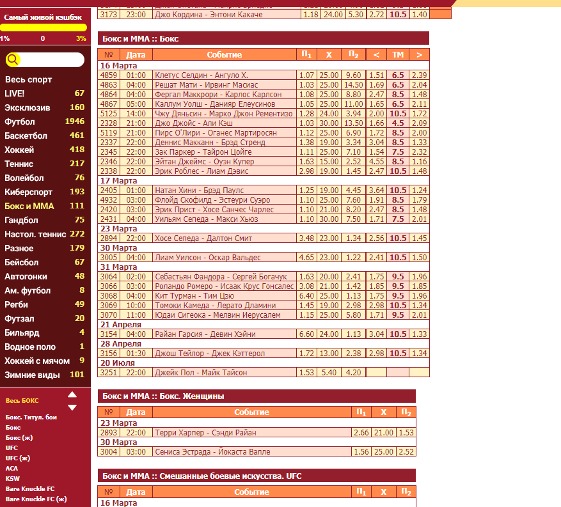This screenshot has width=561, height=507.
Task: Click the down arrow in boxing submenu
Action: tap(72, 408)
